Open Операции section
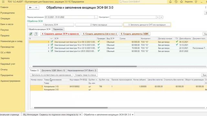The width and height of the screenshot is (207, 116). (x=5, y=19)
